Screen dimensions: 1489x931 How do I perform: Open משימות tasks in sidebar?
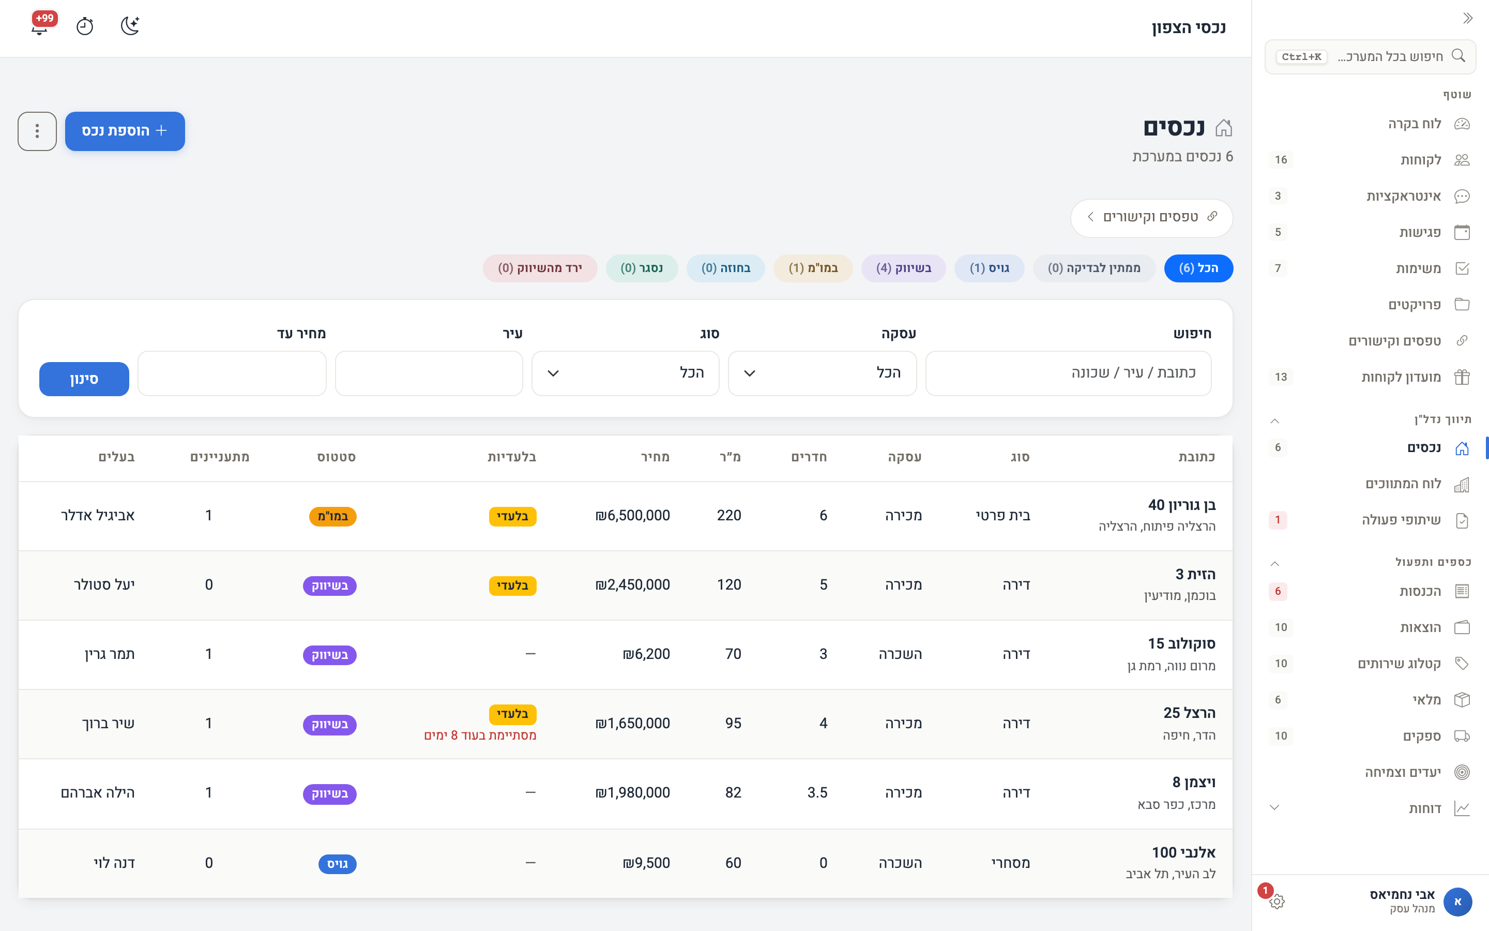click(1370, 268)
